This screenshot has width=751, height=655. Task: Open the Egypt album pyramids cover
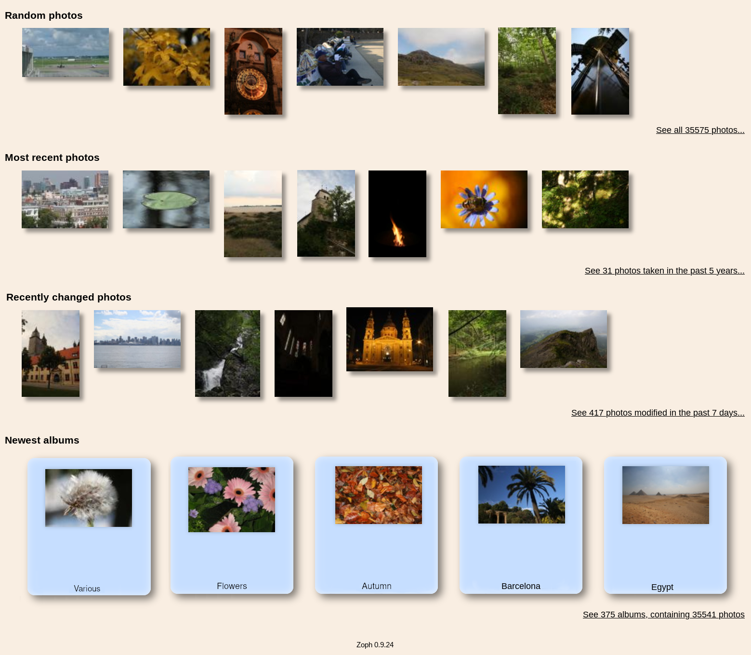tap(666, 495)
